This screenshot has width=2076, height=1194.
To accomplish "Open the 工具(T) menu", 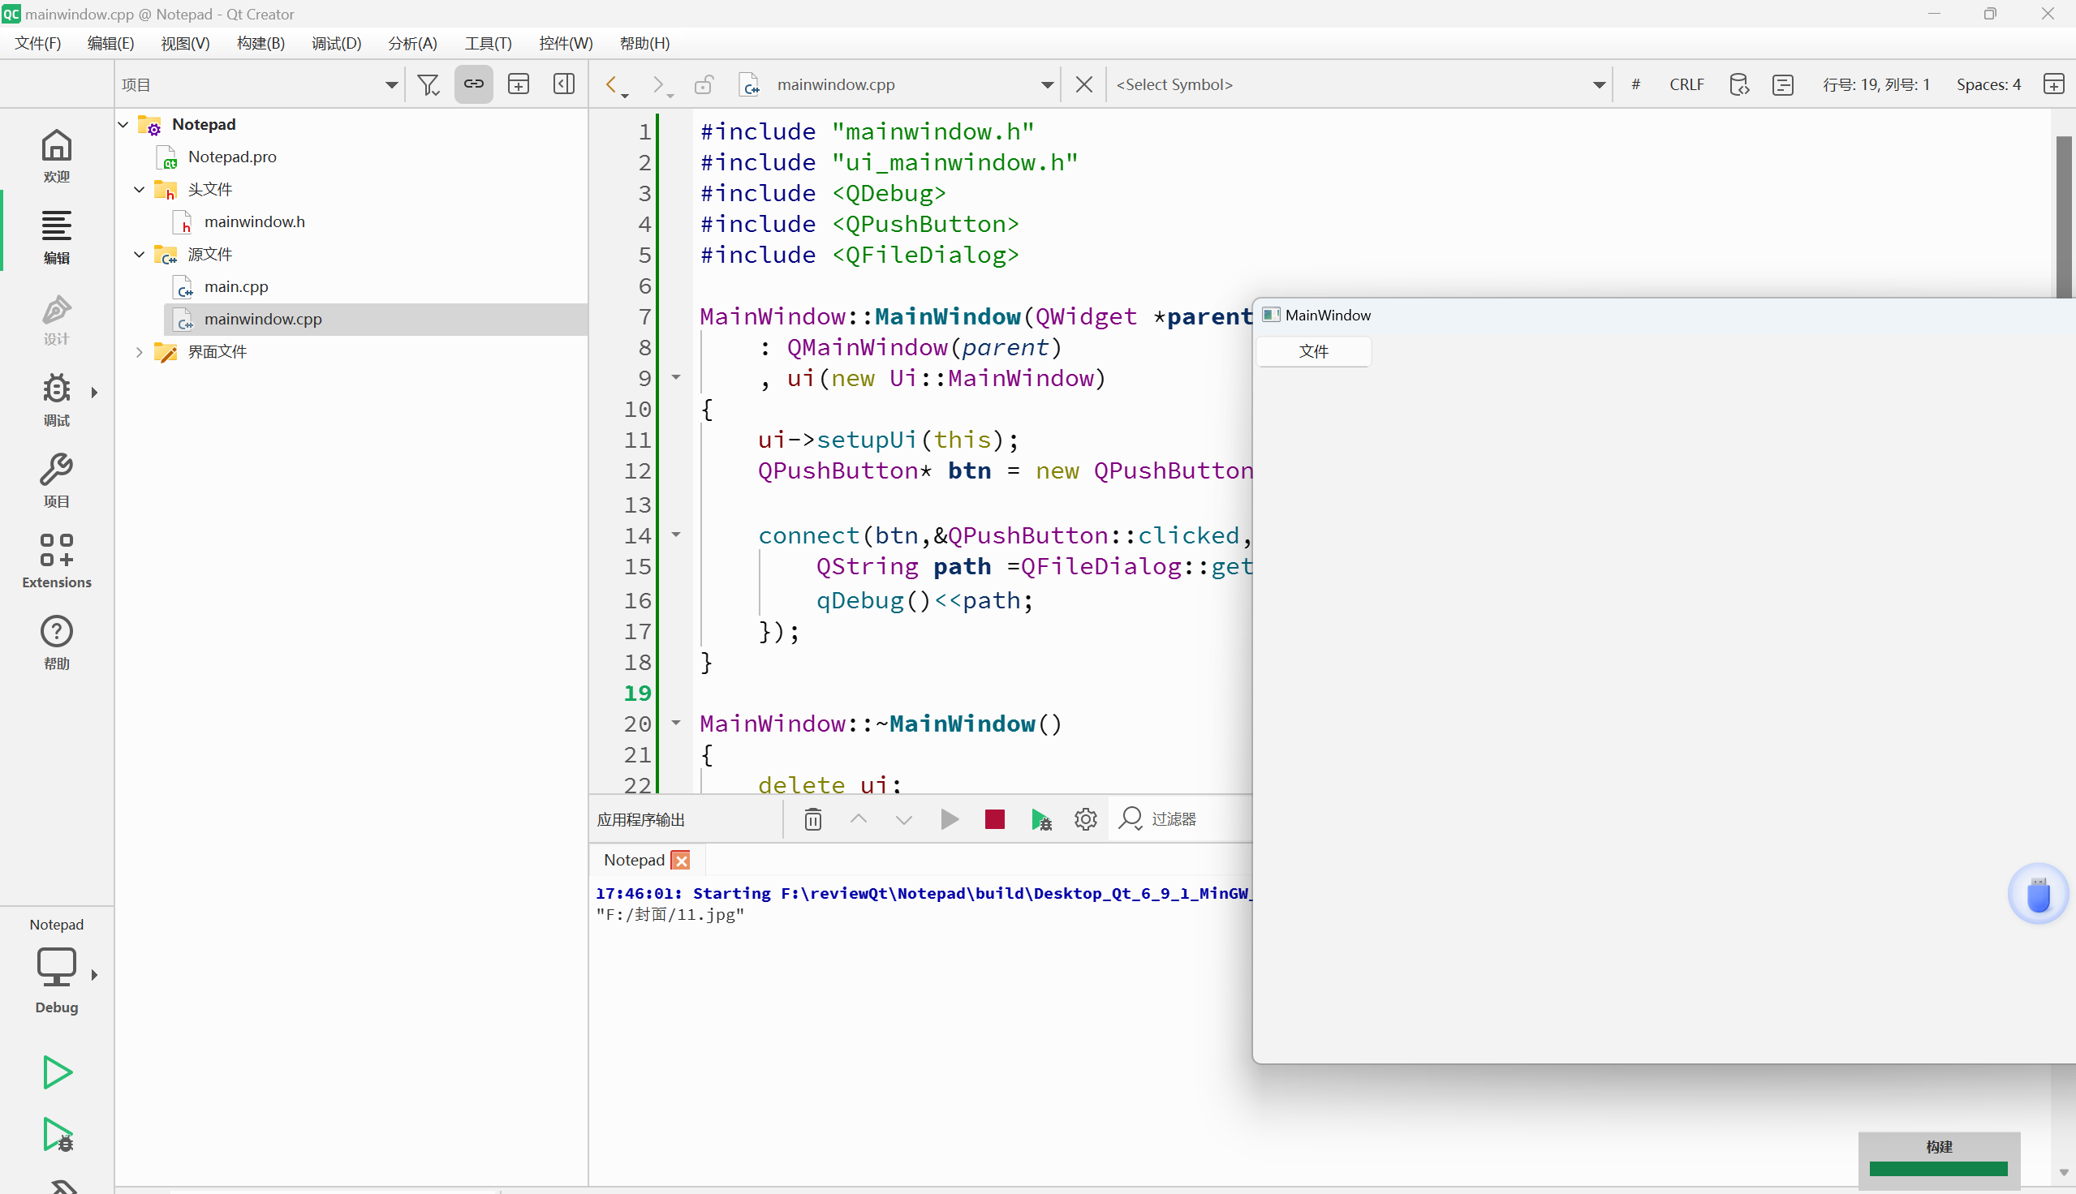I will (488, 44).
